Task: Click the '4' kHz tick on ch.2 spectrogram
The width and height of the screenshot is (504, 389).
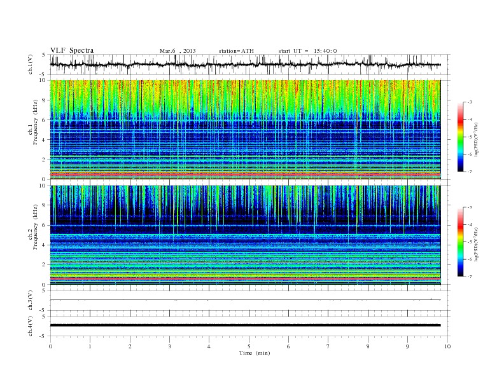Action: tap(45, 245)
